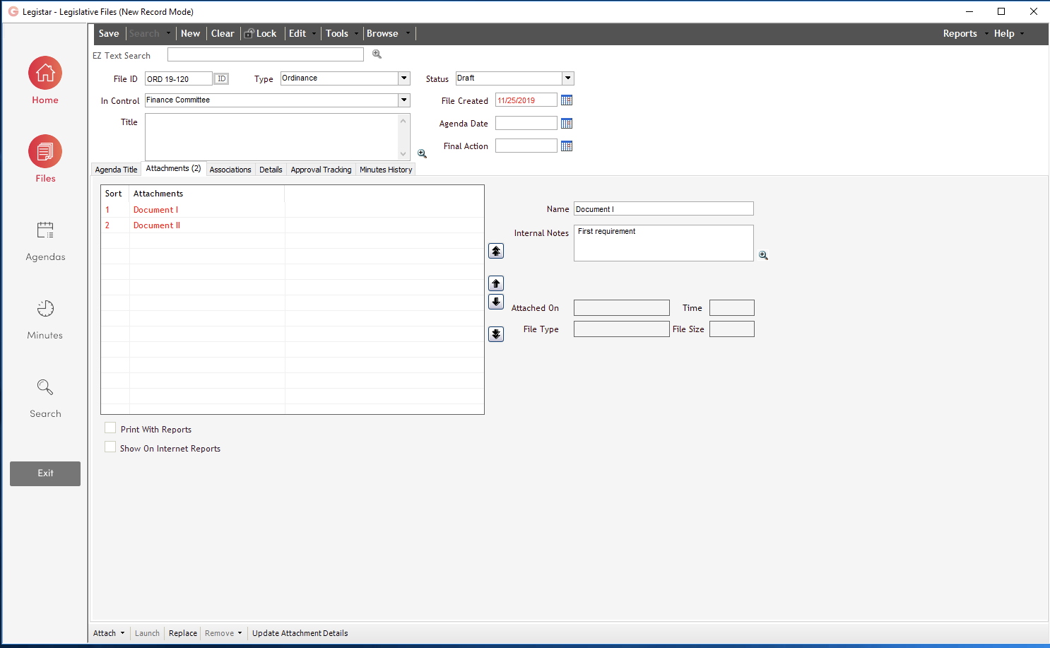This screenshot has height=648, width=1050.
Task: Select the Document II attachment row
Action: 156,225
